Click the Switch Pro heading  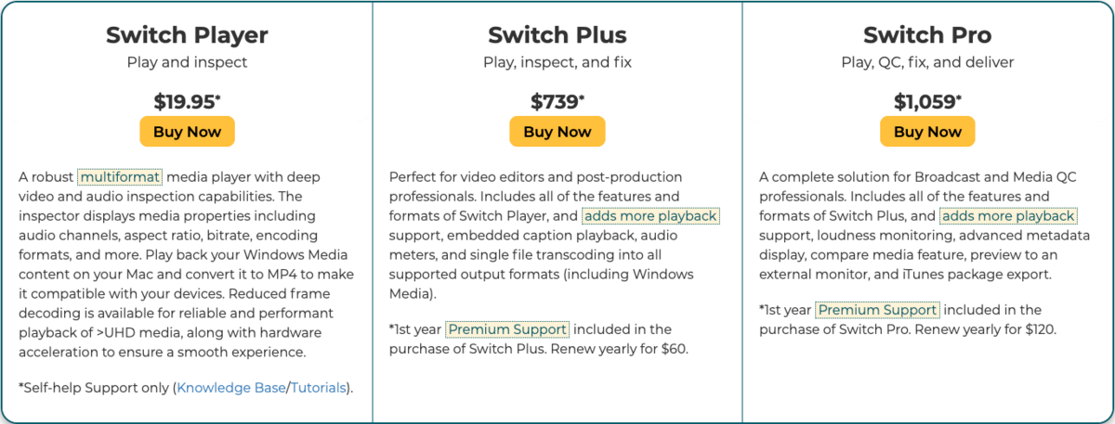927,35
